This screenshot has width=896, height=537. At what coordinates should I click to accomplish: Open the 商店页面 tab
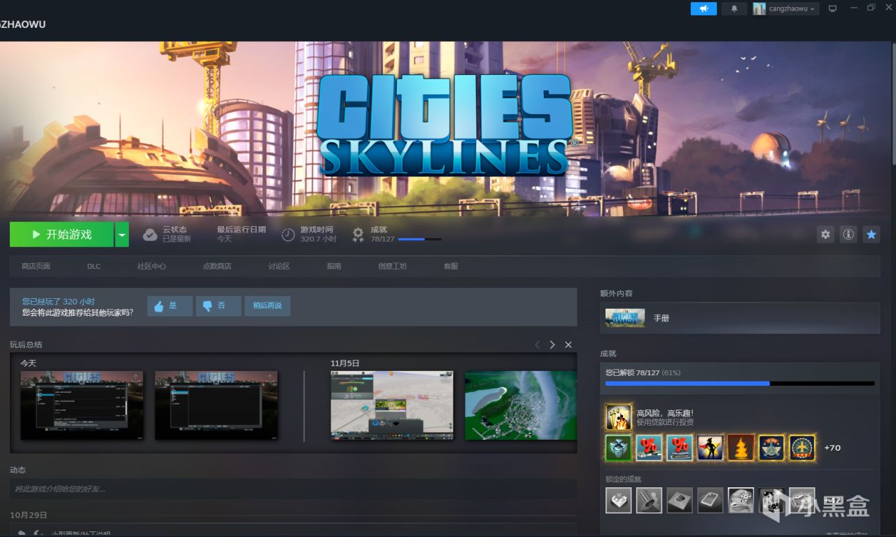click(36, 266)
